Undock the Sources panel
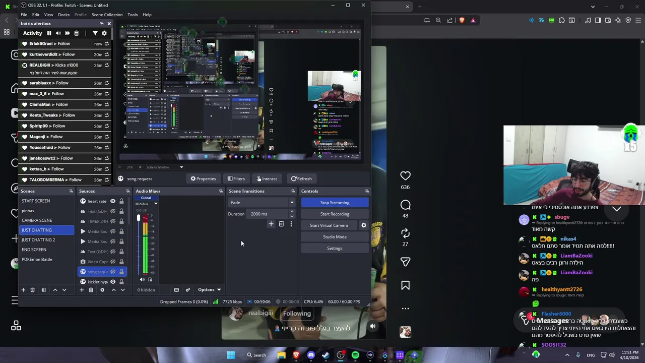 [x=128, y=191]
